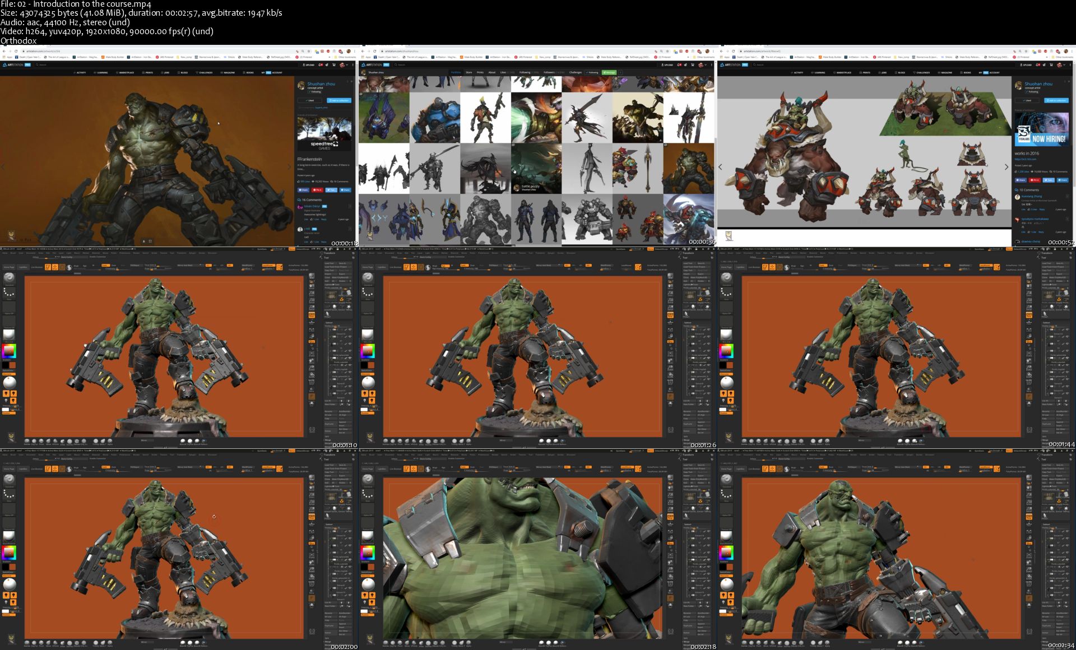Toggle the Following button in the 00:00:52 frame

pyautogui.click(x=1032, y=92)
